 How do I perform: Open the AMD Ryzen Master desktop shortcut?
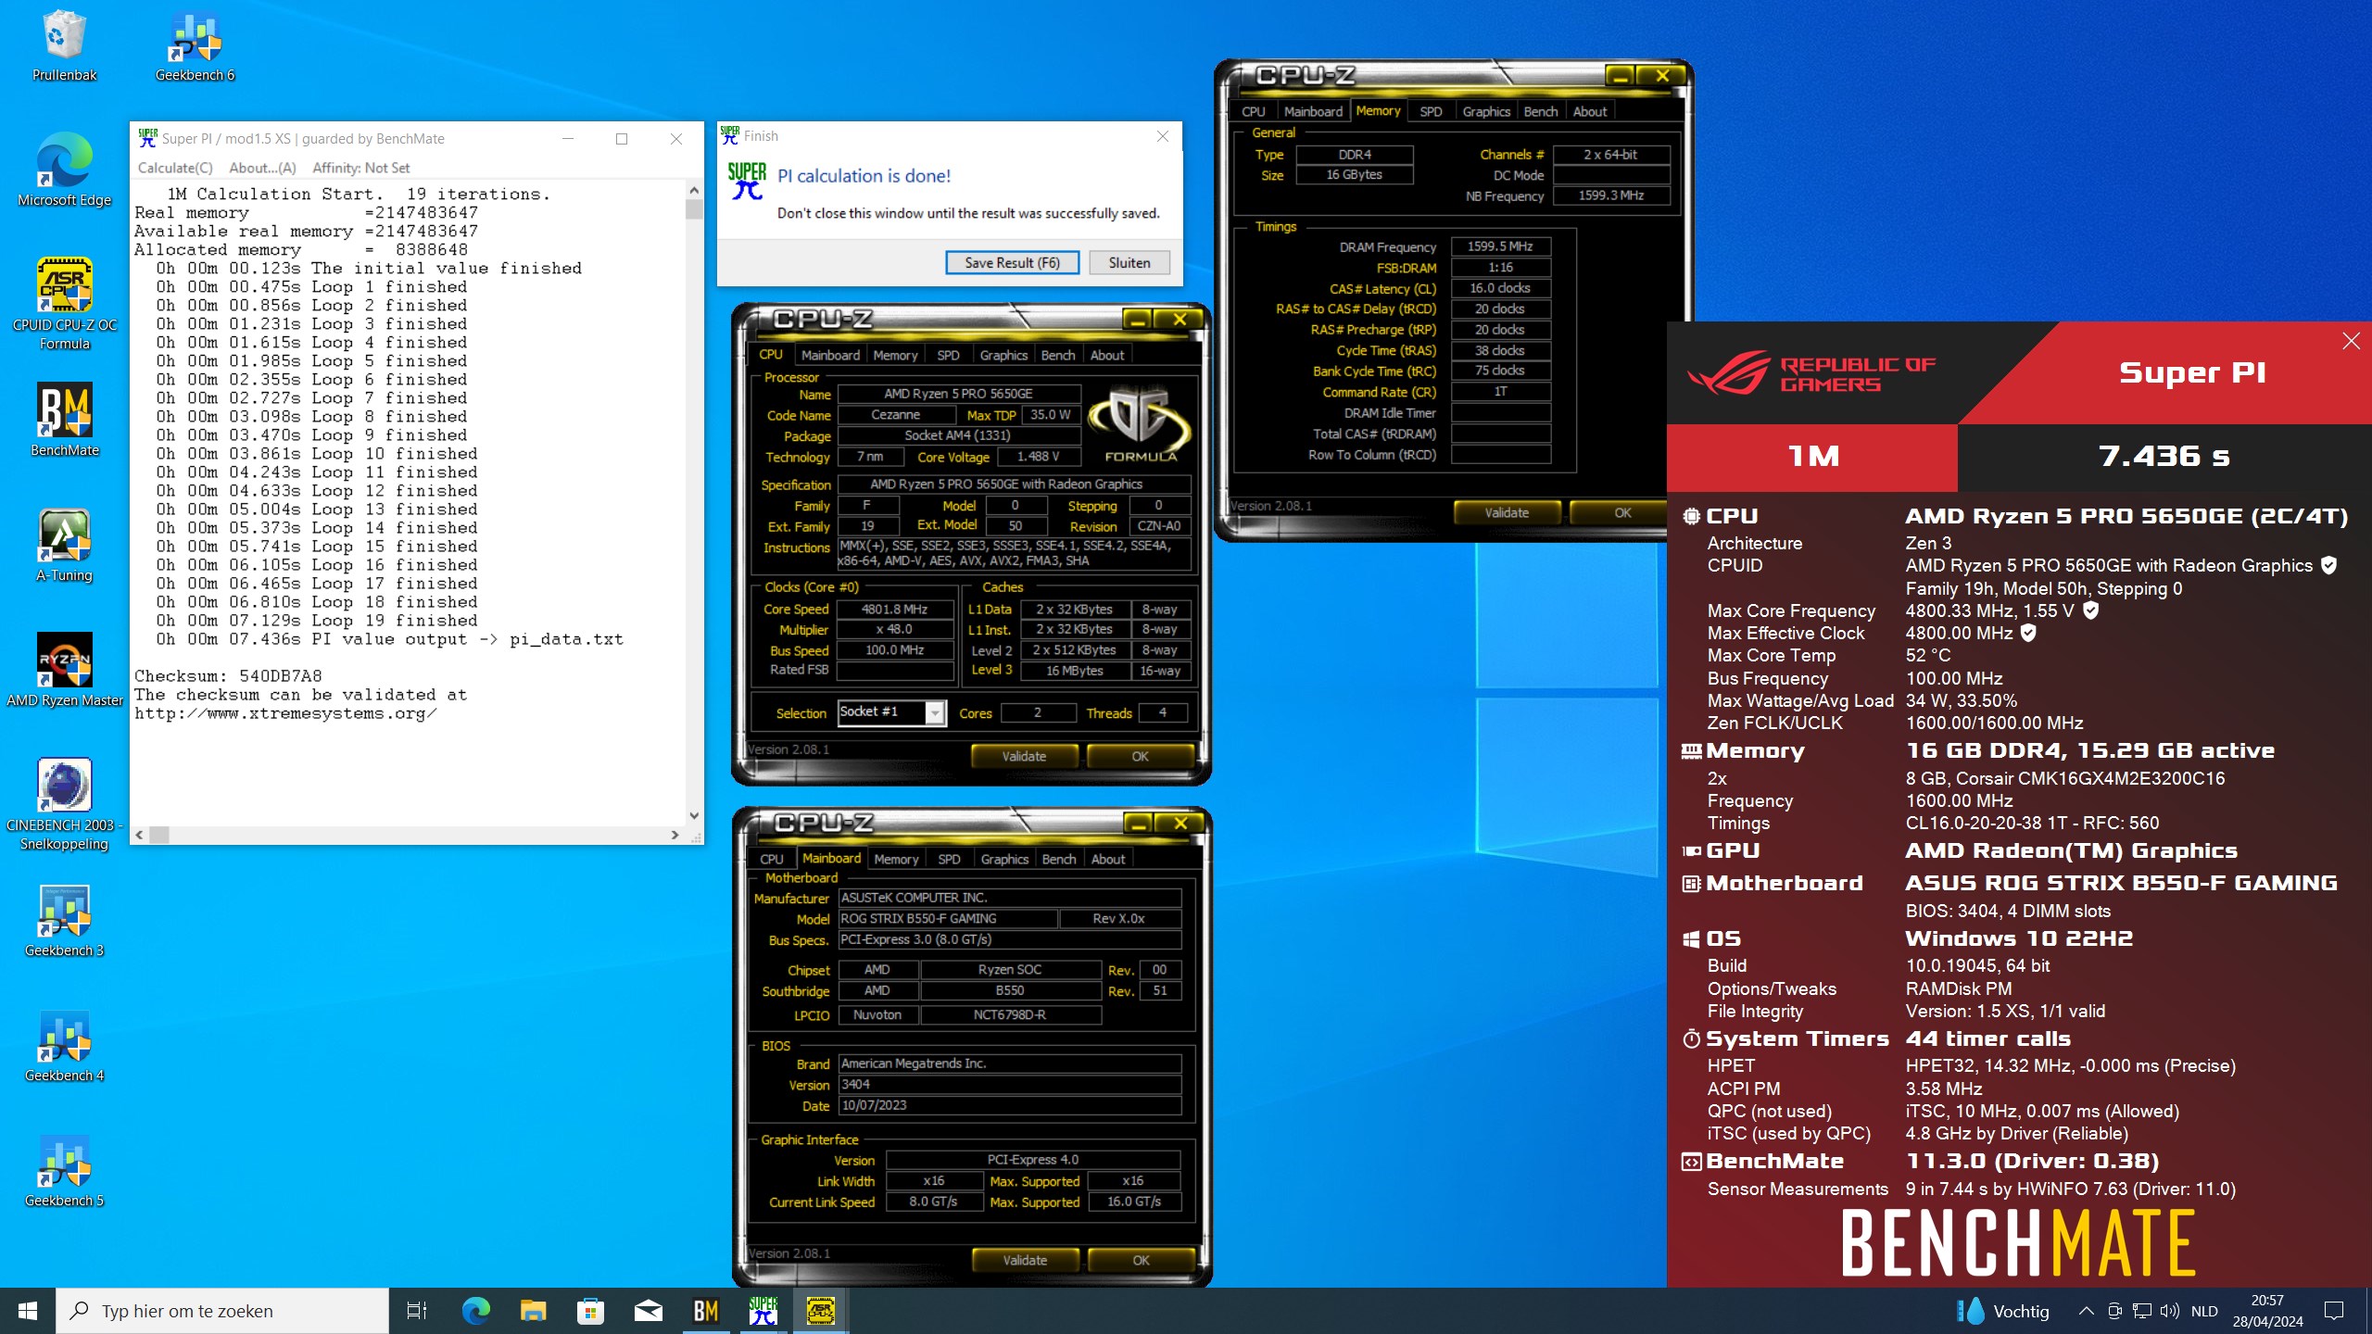64,672
